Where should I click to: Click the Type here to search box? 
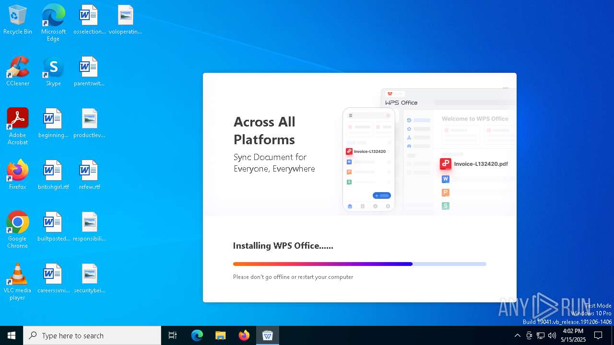click(92, 335)
